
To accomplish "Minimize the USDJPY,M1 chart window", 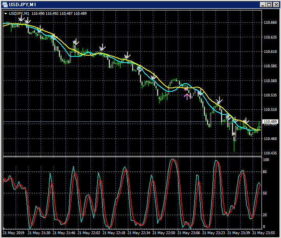I will coord(262,4).
